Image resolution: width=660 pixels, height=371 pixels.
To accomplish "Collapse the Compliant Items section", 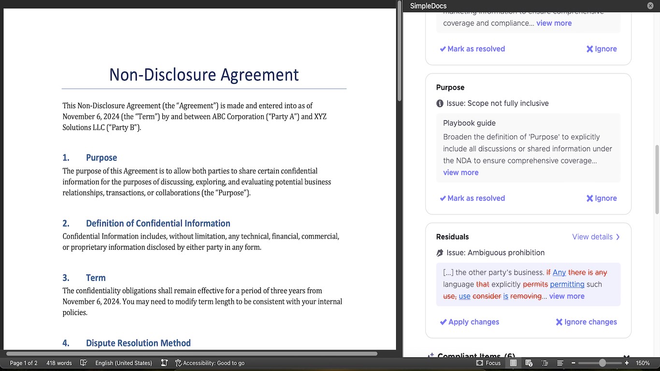I will point(627,357).
